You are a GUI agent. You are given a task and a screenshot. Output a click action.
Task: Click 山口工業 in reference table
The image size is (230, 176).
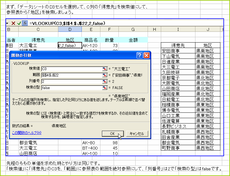click(x=178, y=115)
